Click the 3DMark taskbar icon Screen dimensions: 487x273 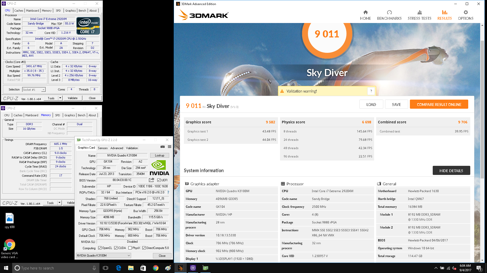(x=181, y=268)
